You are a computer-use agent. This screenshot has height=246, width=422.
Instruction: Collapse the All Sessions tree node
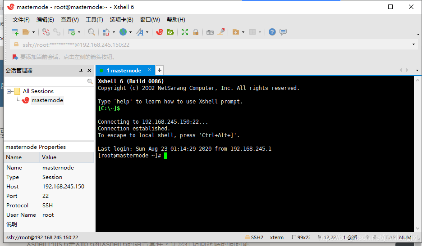[x=9, y=92]
